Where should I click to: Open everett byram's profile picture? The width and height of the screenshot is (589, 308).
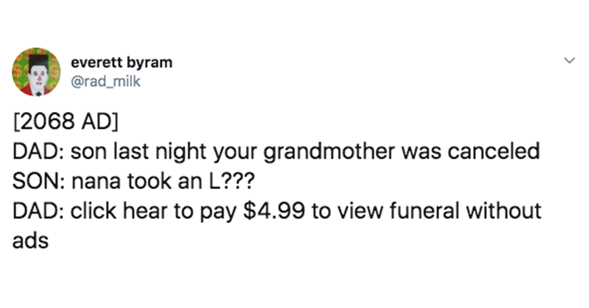36,72
